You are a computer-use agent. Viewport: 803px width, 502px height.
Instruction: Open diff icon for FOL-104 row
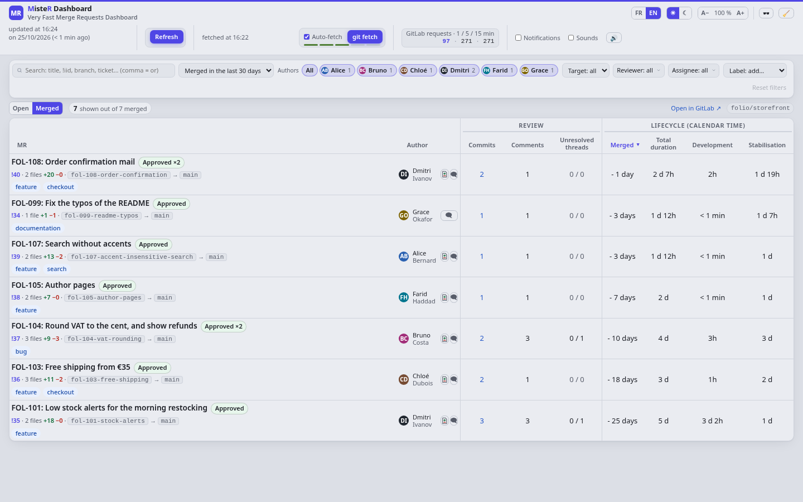tap(444, 339)
